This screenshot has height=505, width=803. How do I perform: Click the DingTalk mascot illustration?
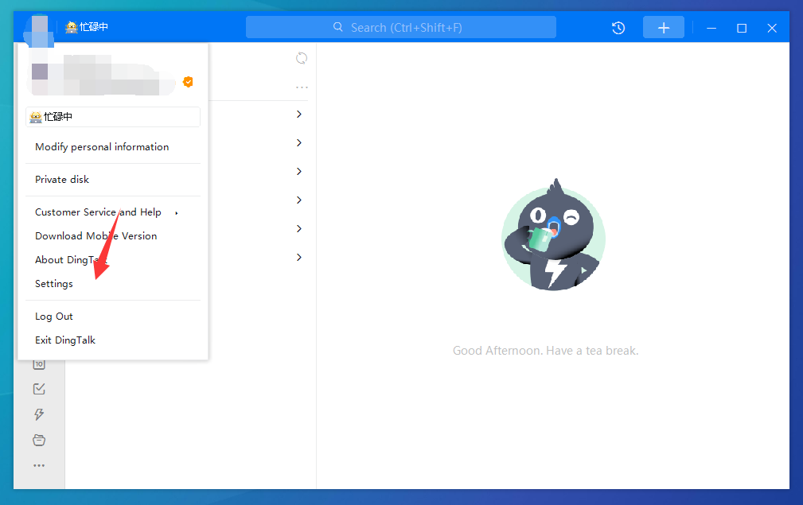553,235
